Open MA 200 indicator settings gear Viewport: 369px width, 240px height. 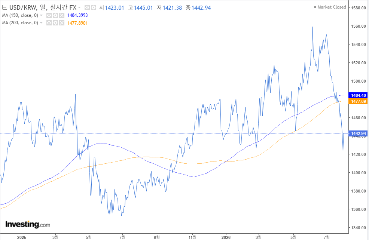tap(55, 23)
